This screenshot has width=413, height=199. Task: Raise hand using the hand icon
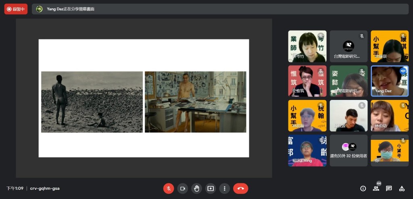click(x=196, y=188)
